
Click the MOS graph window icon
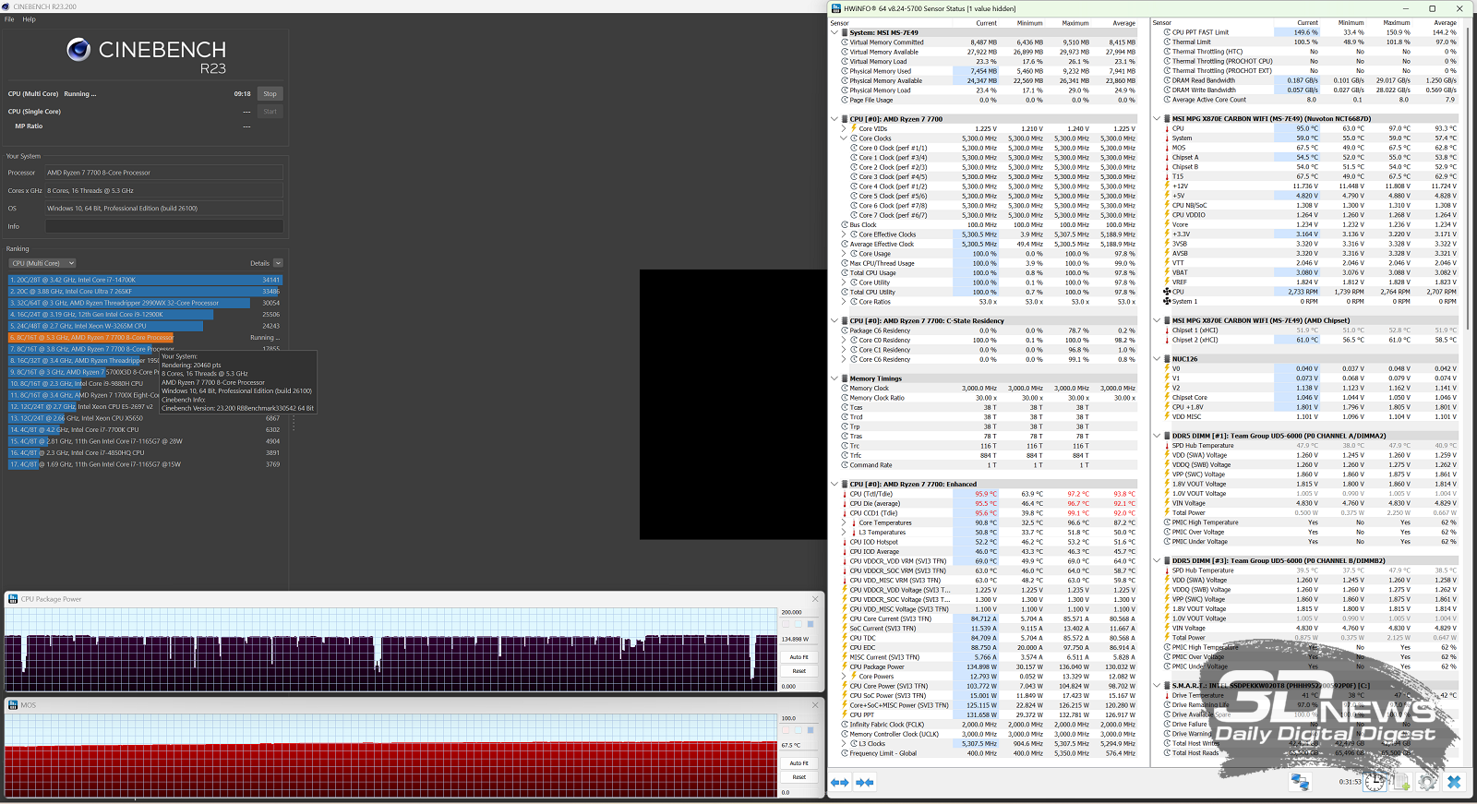(13, 704)
